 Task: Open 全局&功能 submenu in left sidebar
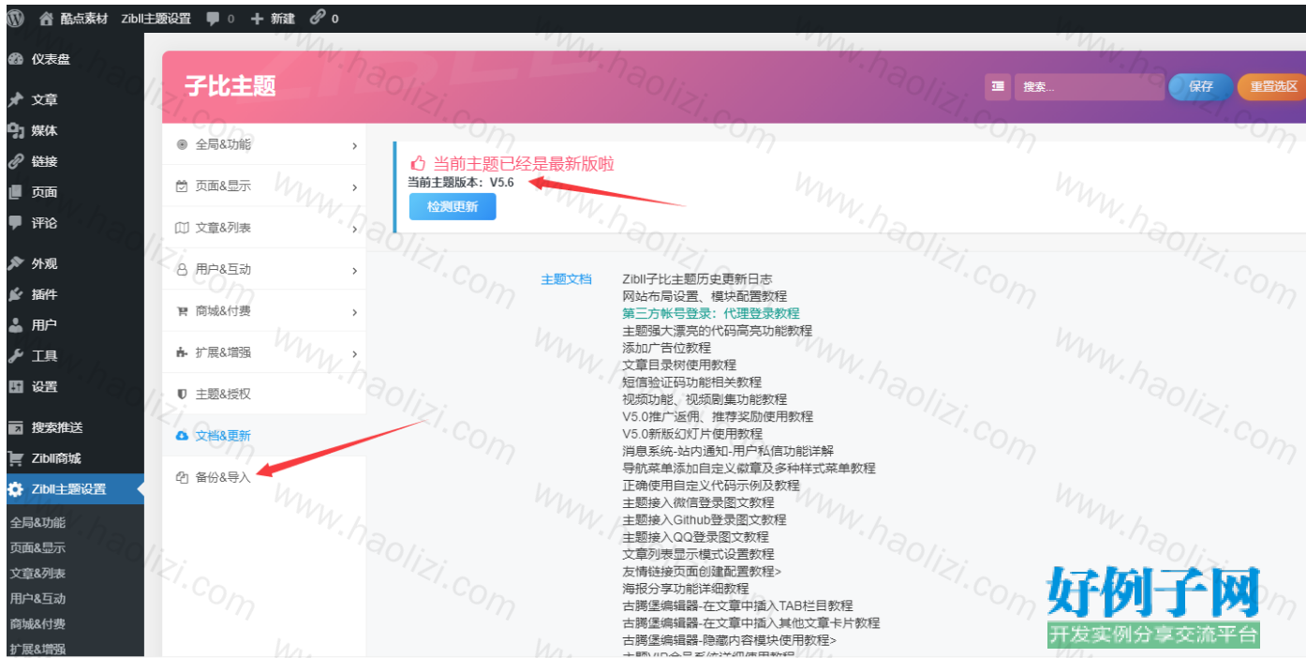[37, 523]
